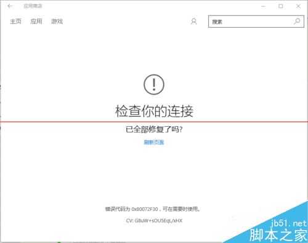Viewport: 308px width, 243px height.
Task: Select the CV code text
Action: (x=154, y=221)
